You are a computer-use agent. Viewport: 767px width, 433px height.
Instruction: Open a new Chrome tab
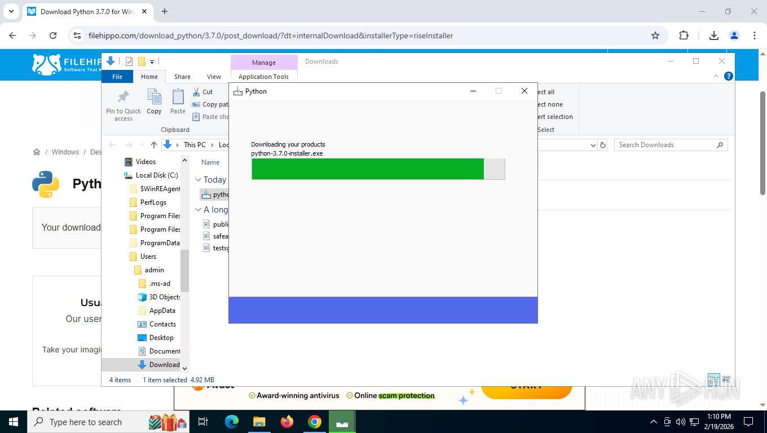point(165,11)
